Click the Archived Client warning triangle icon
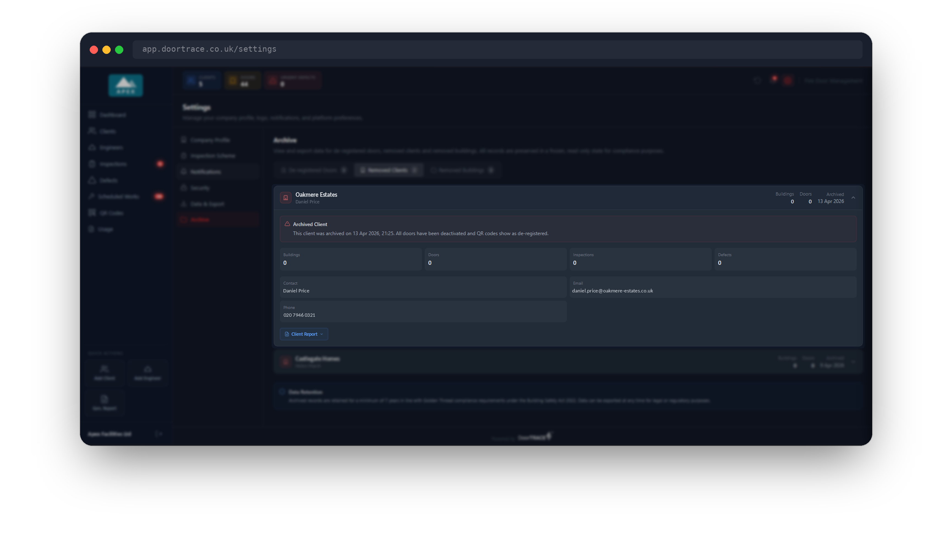The image size is (952, 560). tap(287, 224)
